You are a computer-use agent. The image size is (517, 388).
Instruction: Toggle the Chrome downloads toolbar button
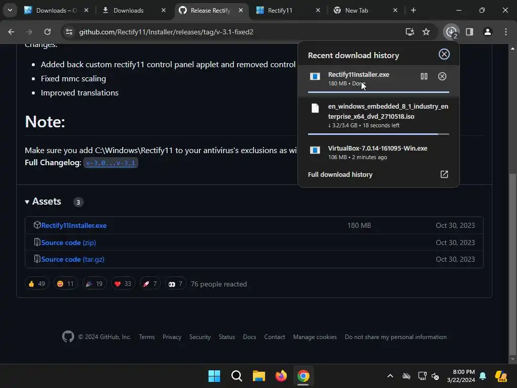click(451, 32)
